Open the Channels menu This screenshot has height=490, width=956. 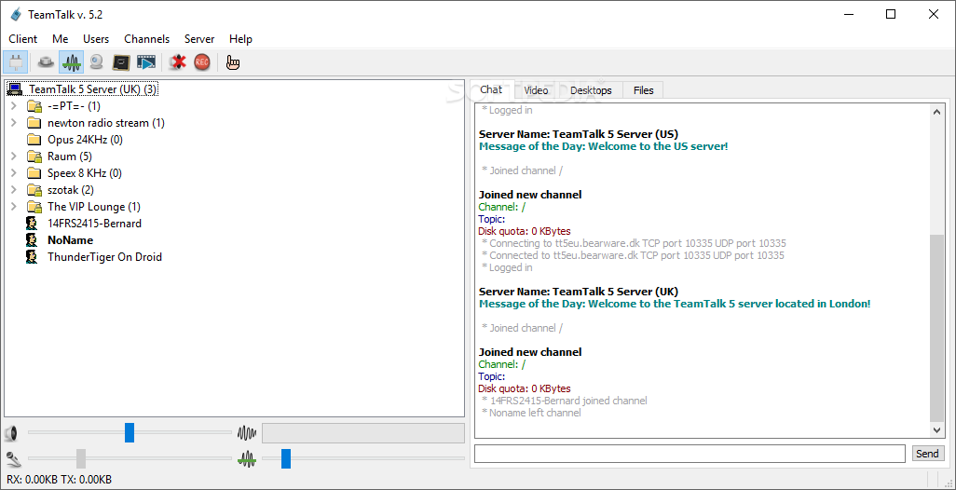147,39
